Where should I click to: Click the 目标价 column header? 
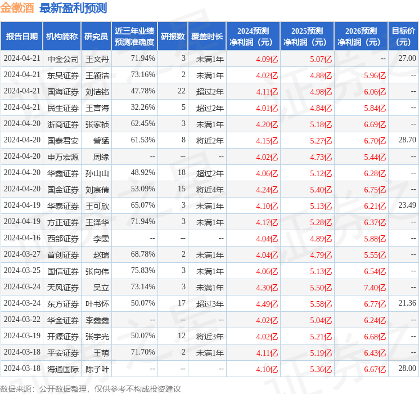(x=403, y=37)
